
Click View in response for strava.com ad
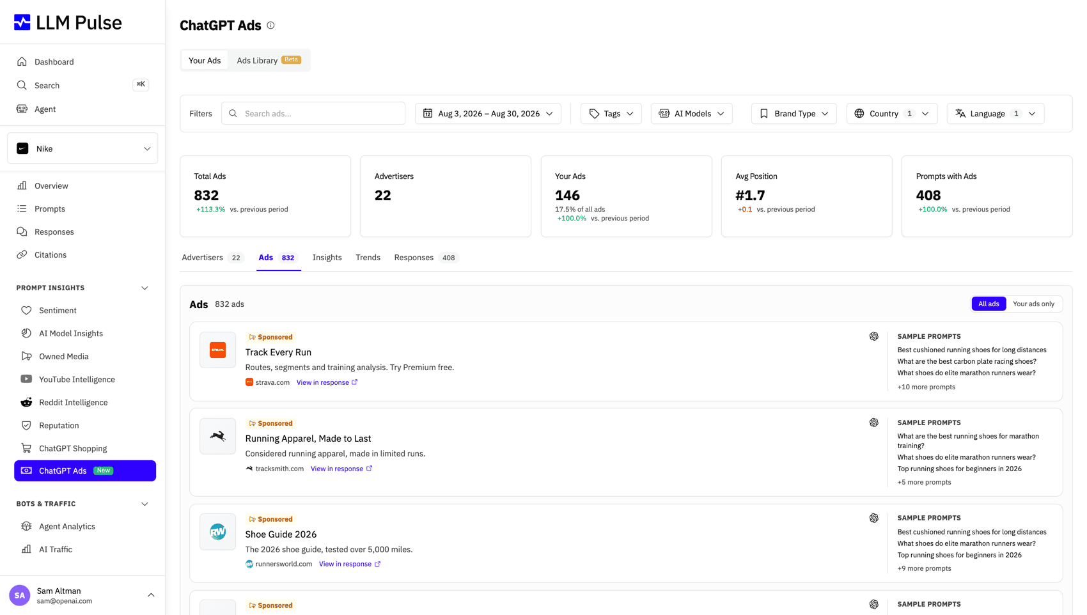coord(327,382)
